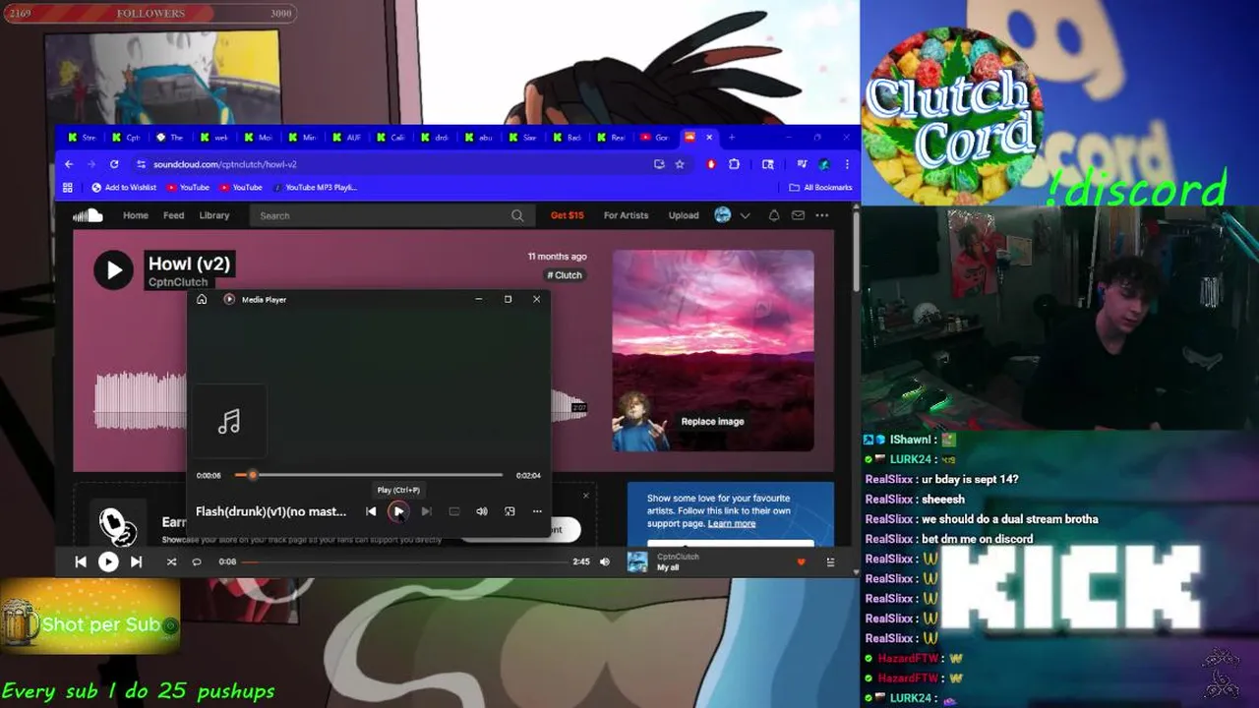The image size is (1259, 708).
Task: Click the browser profile avatar icon
Action: (x=824, y=164)
